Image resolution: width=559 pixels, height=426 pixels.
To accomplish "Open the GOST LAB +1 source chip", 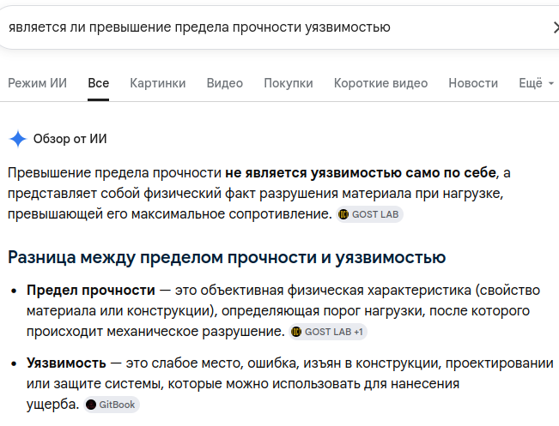I will (x=328, y=332).
